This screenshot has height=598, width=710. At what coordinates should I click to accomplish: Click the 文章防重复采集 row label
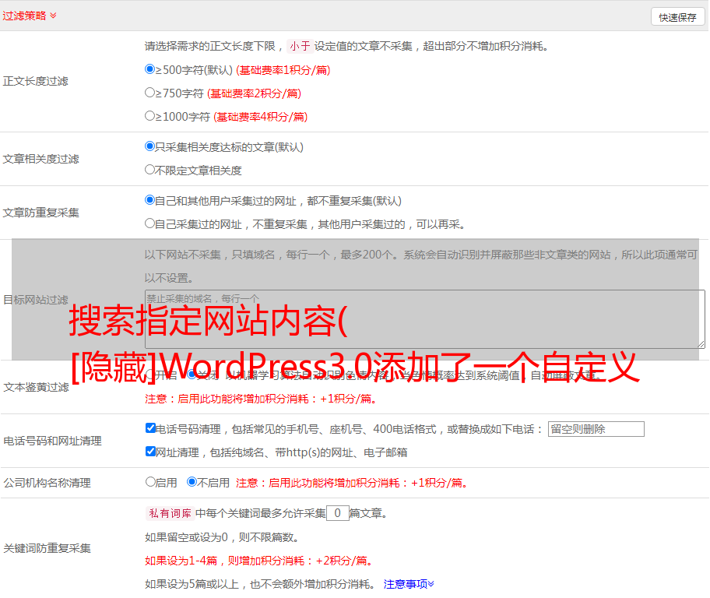(x=40, y=213)
